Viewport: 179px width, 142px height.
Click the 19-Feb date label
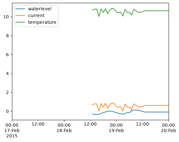pyautogui.click(x=116, y=130)
